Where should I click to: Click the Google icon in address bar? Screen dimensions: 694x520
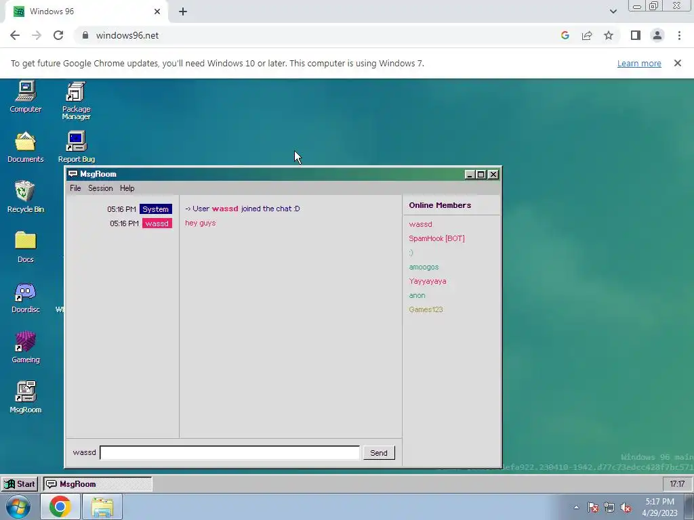tap(565, 35)
